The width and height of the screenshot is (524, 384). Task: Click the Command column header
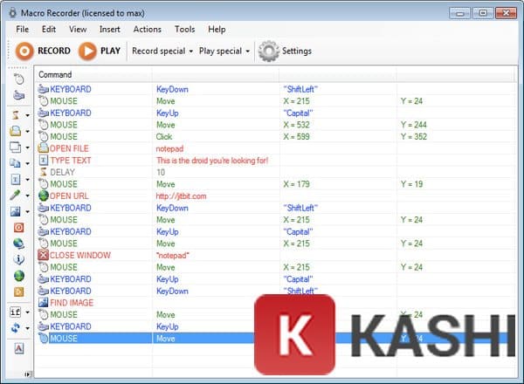[x=55, y=74]
